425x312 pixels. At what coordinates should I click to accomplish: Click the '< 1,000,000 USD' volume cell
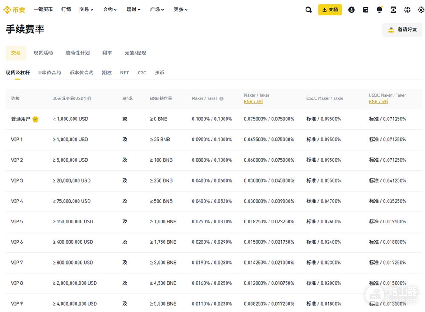pyautogui.click(x=71, y=119)
